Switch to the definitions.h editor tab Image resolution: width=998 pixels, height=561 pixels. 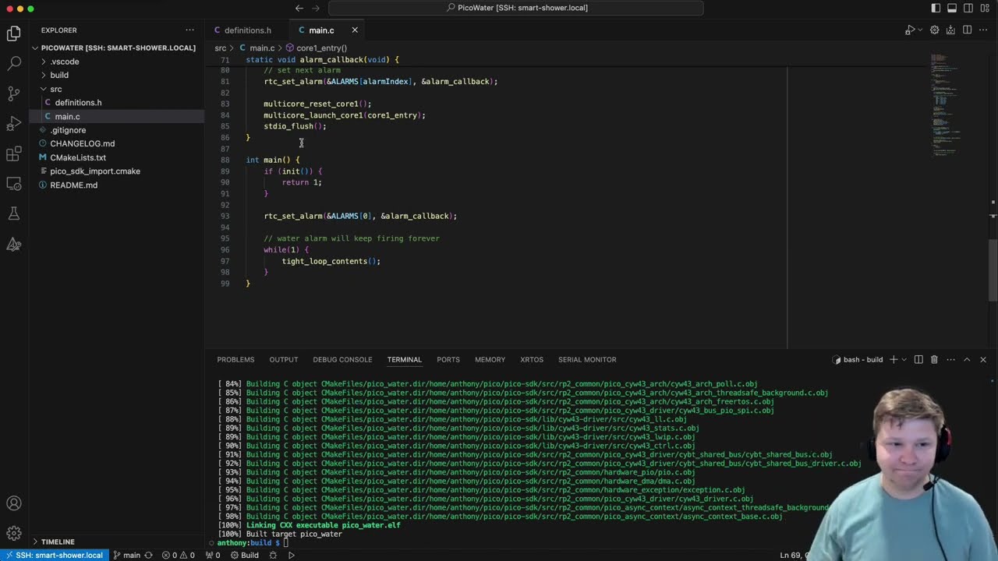pos(247,30)
